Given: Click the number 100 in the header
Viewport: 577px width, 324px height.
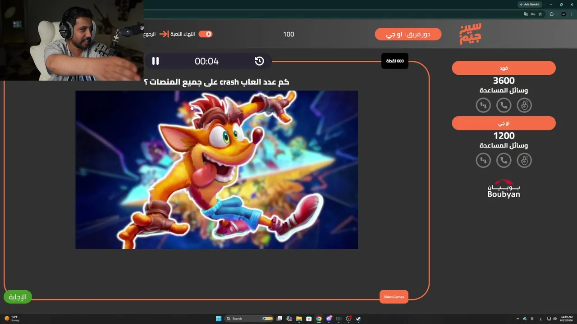Looking at the screenshot, I should 288,34.
